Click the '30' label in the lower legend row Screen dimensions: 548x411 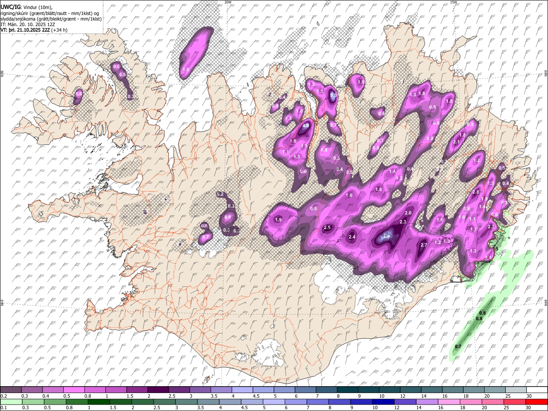click(x=529, y=408)
